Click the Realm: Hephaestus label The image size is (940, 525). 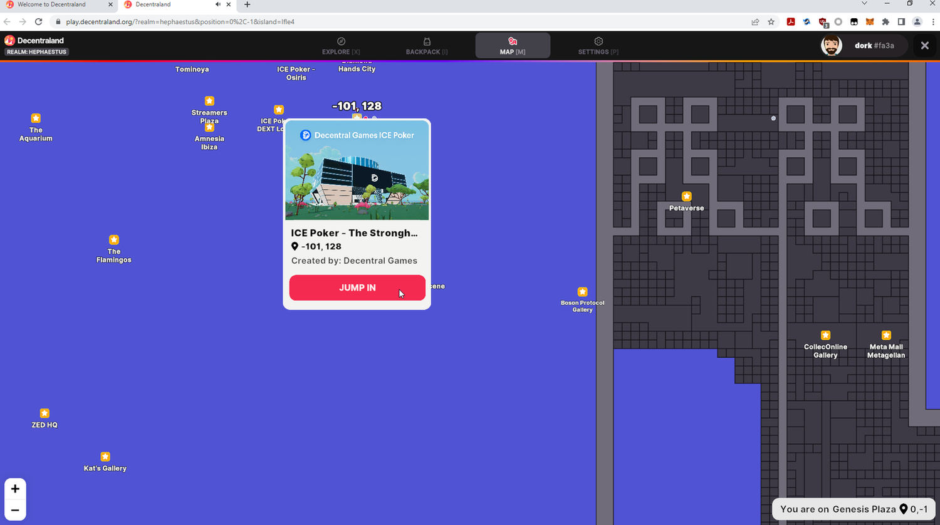(x=36, y=52)
